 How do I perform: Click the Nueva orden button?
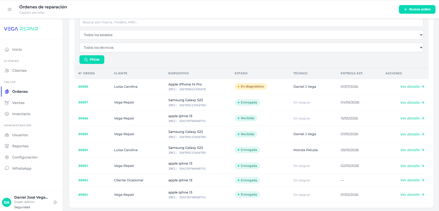point(417,9)
